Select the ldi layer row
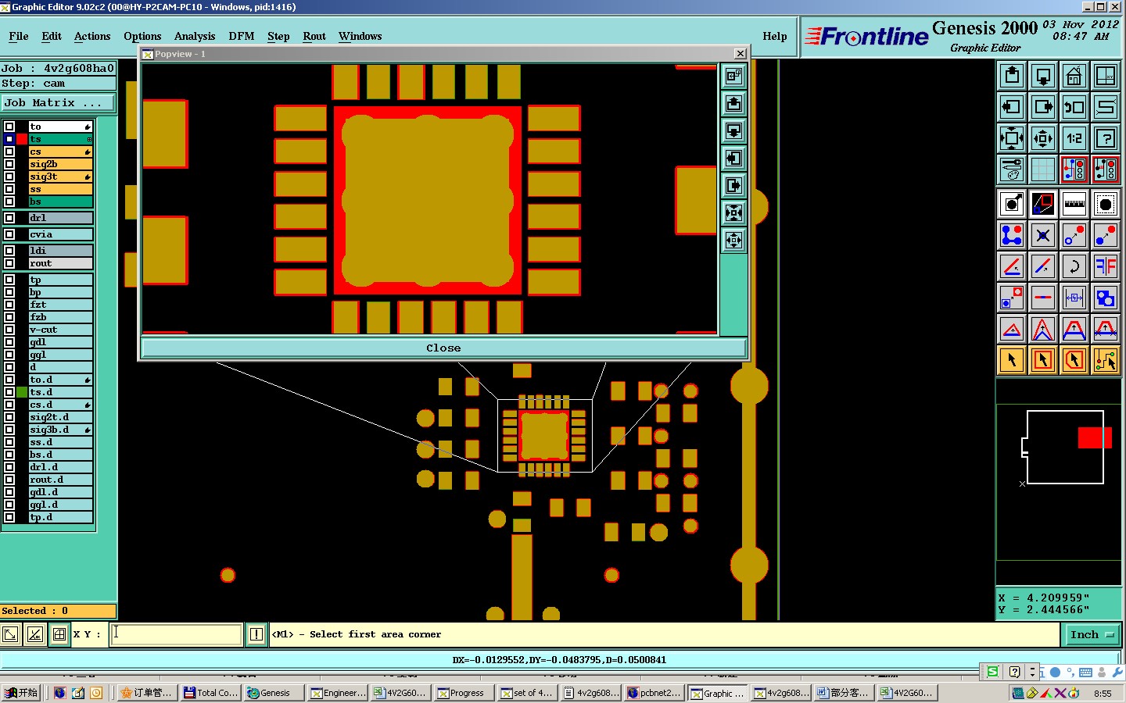The height and width of the screenshot is (703, 1126). click(60, 251)
